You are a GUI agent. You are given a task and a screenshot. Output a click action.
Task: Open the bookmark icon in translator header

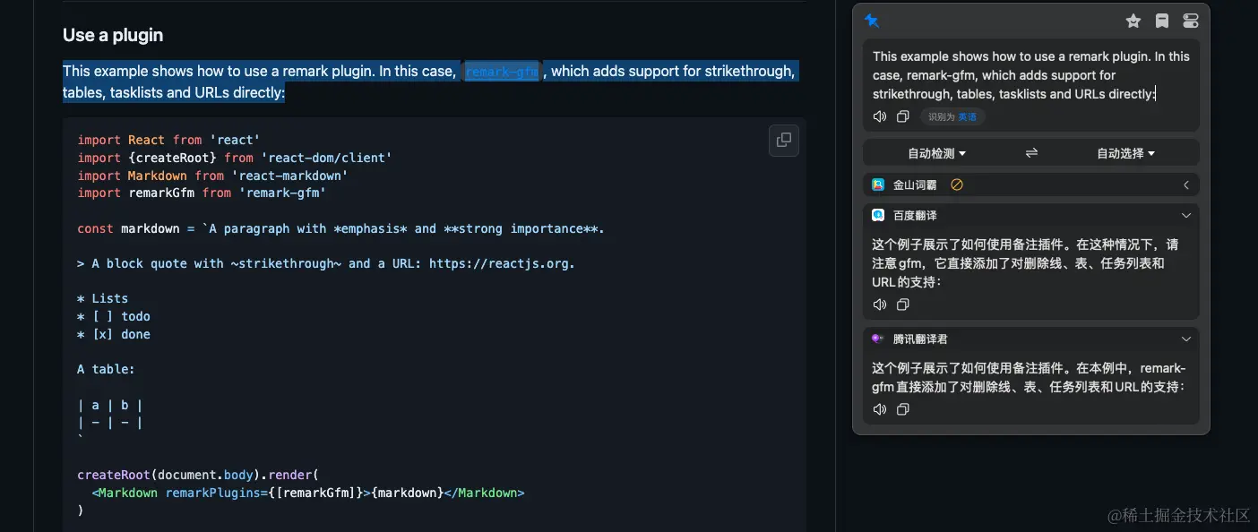1162,21
